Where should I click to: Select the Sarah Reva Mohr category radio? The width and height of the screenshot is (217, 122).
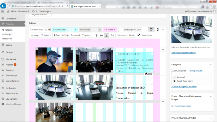click(175, 81)
